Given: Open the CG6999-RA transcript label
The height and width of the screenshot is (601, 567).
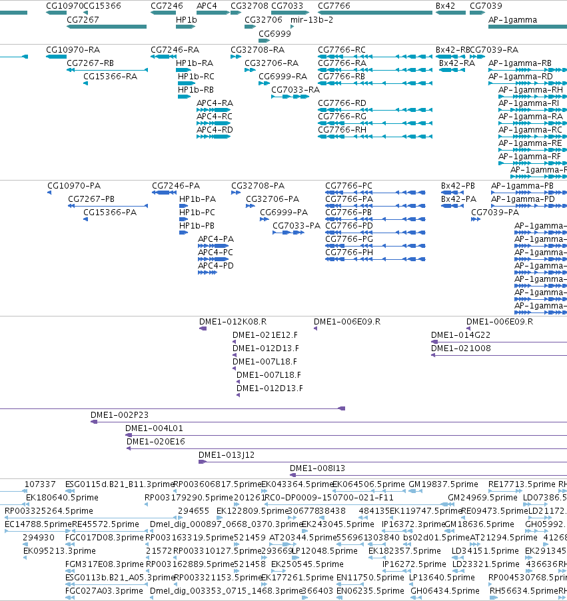Looking at the screenshot, I should tap(283, 77).
